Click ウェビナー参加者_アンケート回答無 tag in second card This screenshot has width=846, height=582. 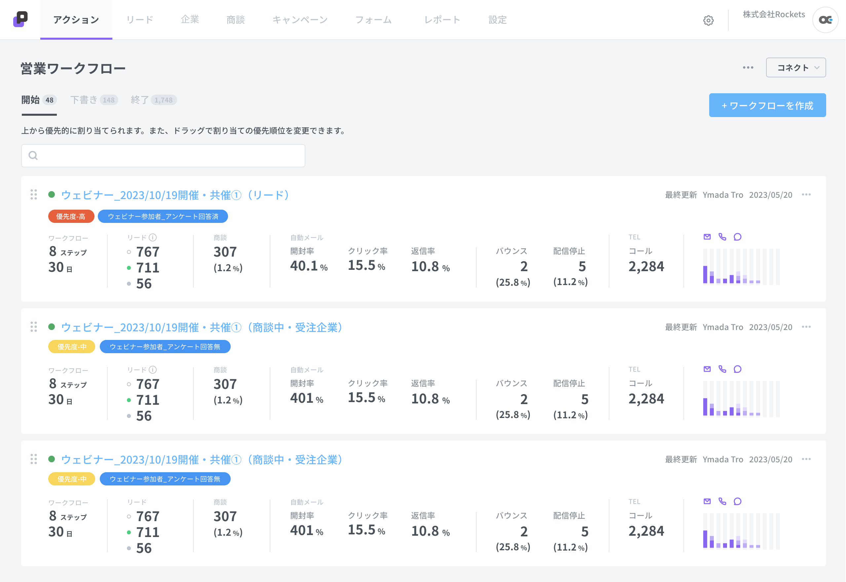165,347
